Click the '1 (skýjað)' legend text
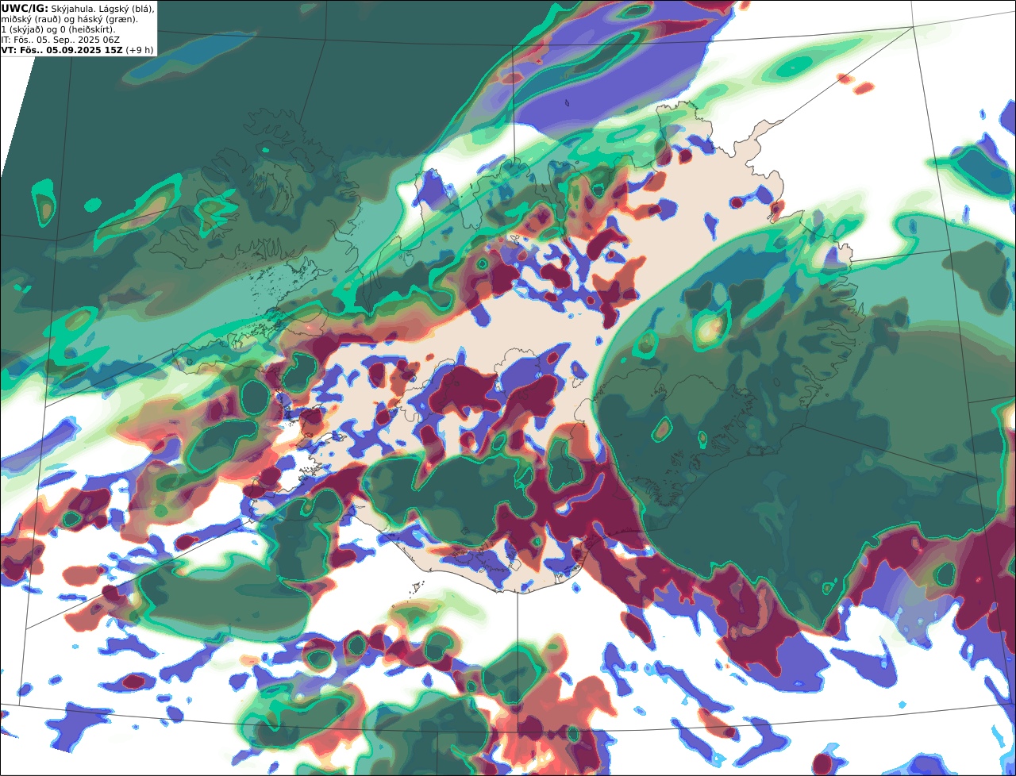The height and width of the screenshot is (776, 1016). [x=22, y=30]
